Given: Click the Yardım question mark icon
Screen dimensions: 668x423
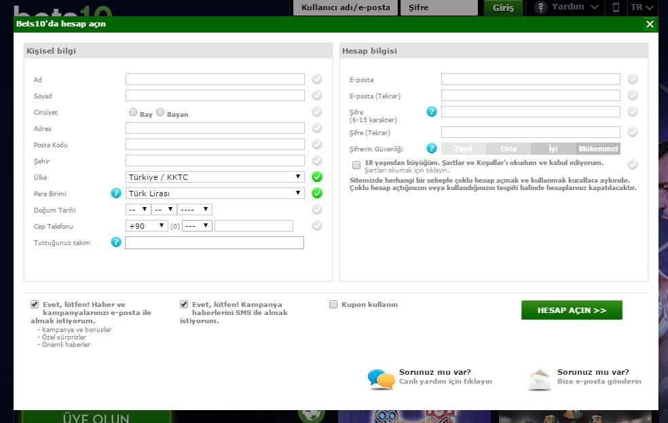Looking at the screenshot, I should point(540,7).
